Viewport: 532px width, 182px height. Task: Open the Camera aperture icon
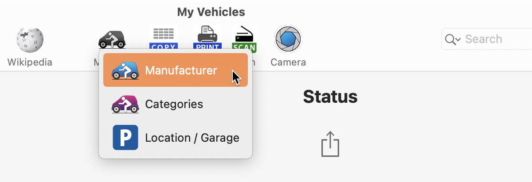(288, 39)
